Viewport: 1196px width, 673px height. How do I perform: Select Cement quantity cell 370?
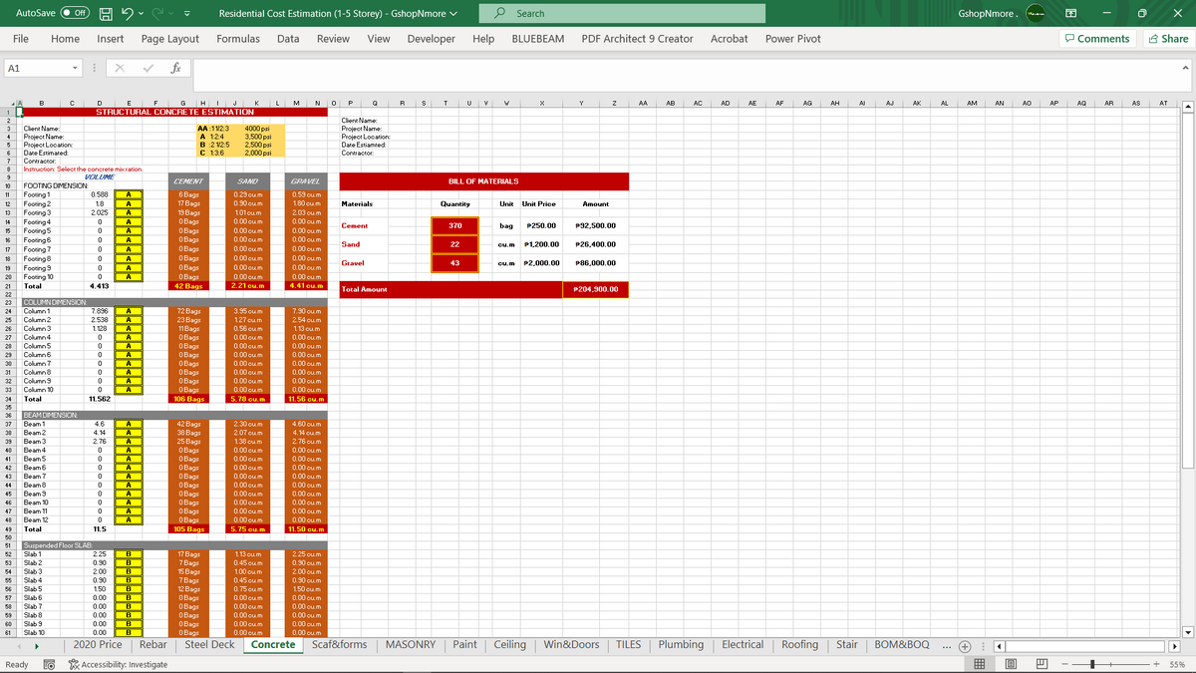454,226
